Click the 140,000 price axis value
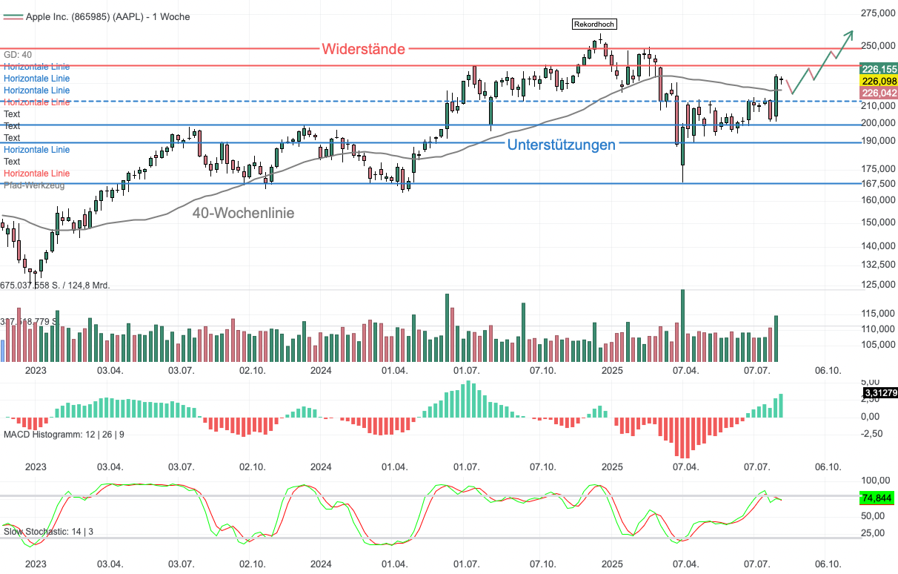The height and width of the screenshot is (574, 898). coord(878,246)
